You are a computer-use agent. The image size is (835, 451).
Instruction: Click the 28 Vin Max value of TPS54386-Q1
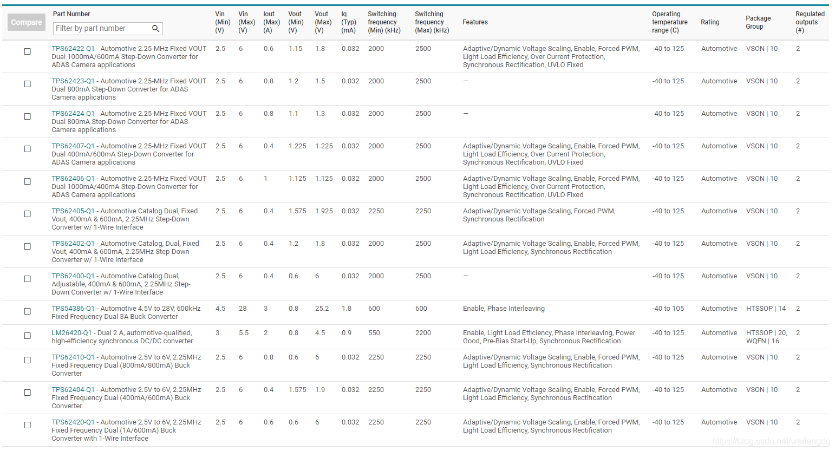(243, 309)
